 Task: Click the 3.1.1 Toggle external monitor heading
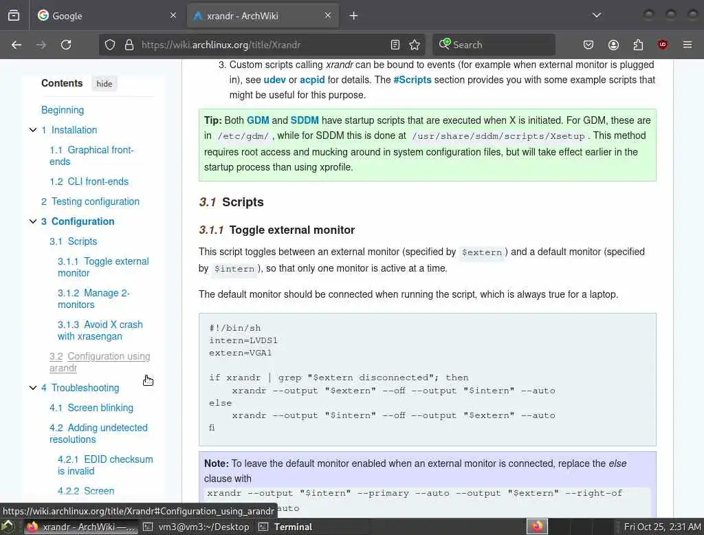276,230
